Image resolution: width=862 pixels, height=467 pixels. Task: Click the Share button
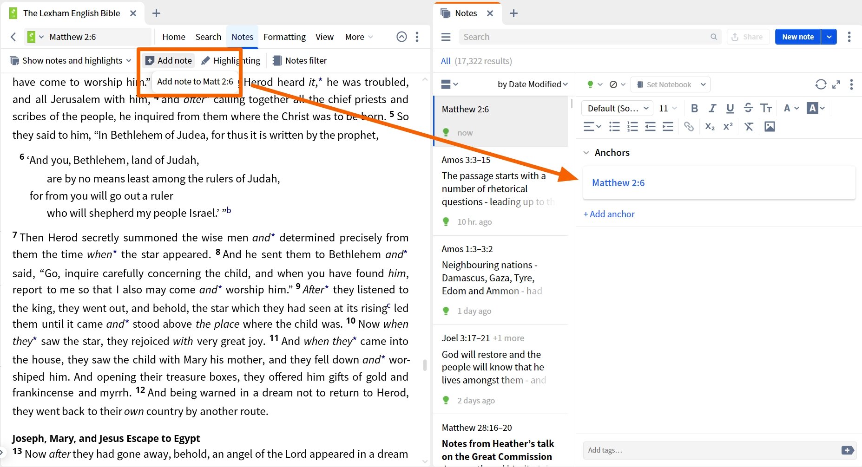tap(747, 37)
